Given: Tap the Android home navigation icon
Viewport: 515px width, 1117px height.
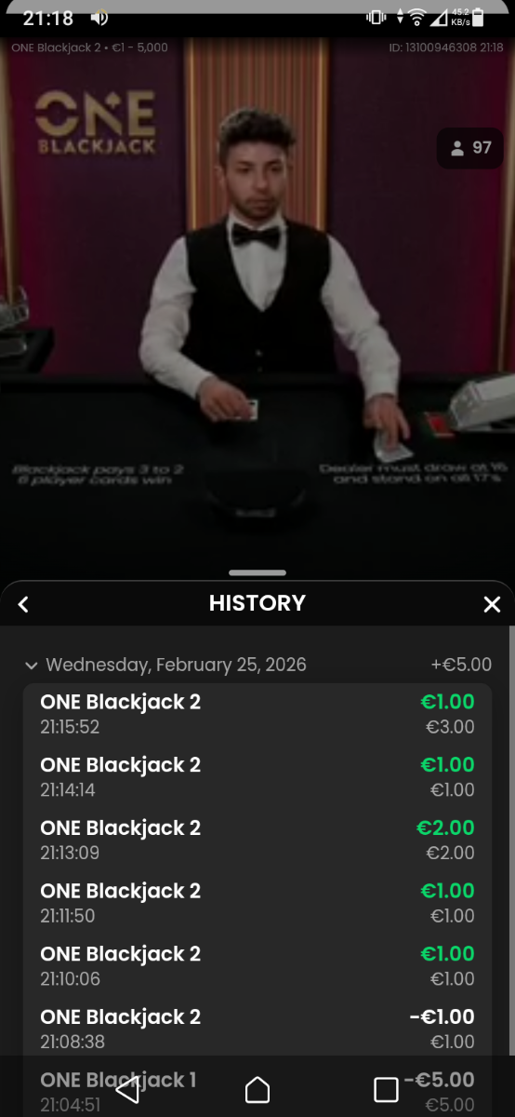Looking at the screenshot, I should tap(257, 1090).
